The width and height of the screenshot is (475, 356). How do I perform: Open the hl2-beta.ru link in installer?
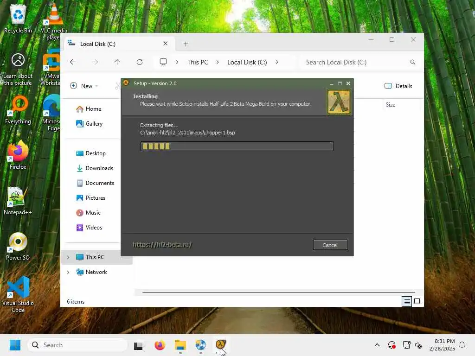162,245
